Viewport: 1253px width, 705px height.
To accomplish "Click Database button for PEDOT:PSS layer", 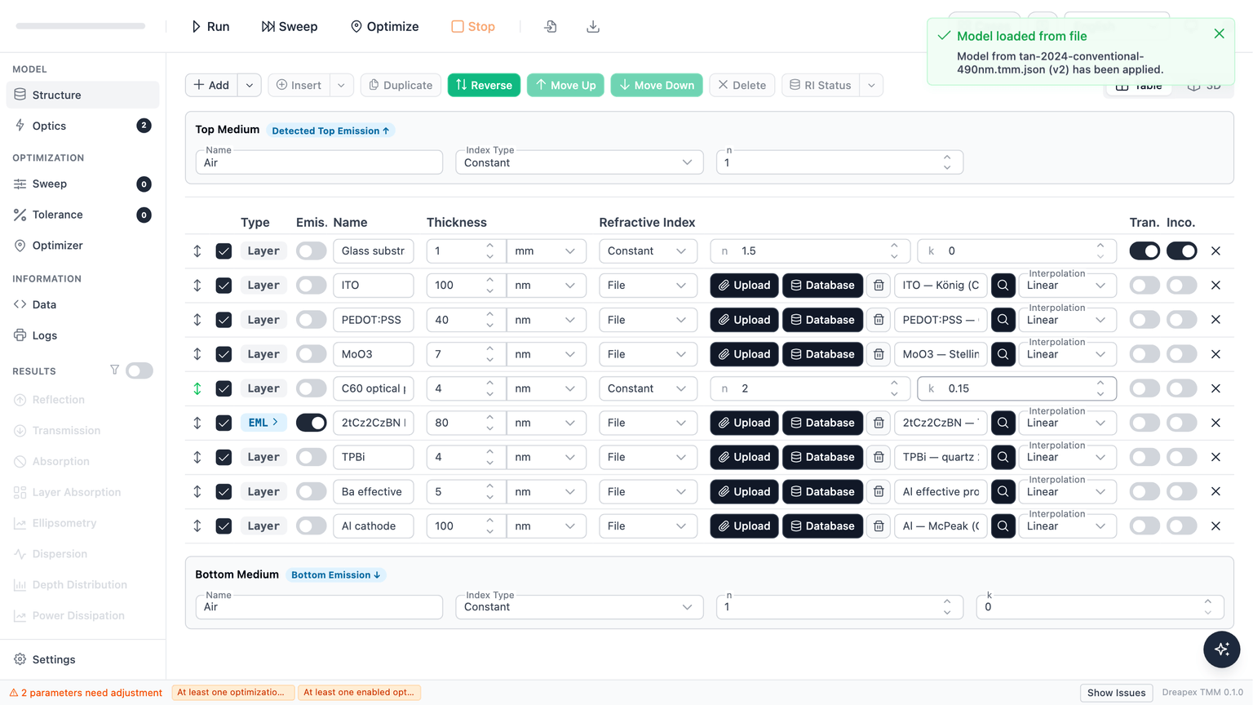I will (x=822, y=320).
